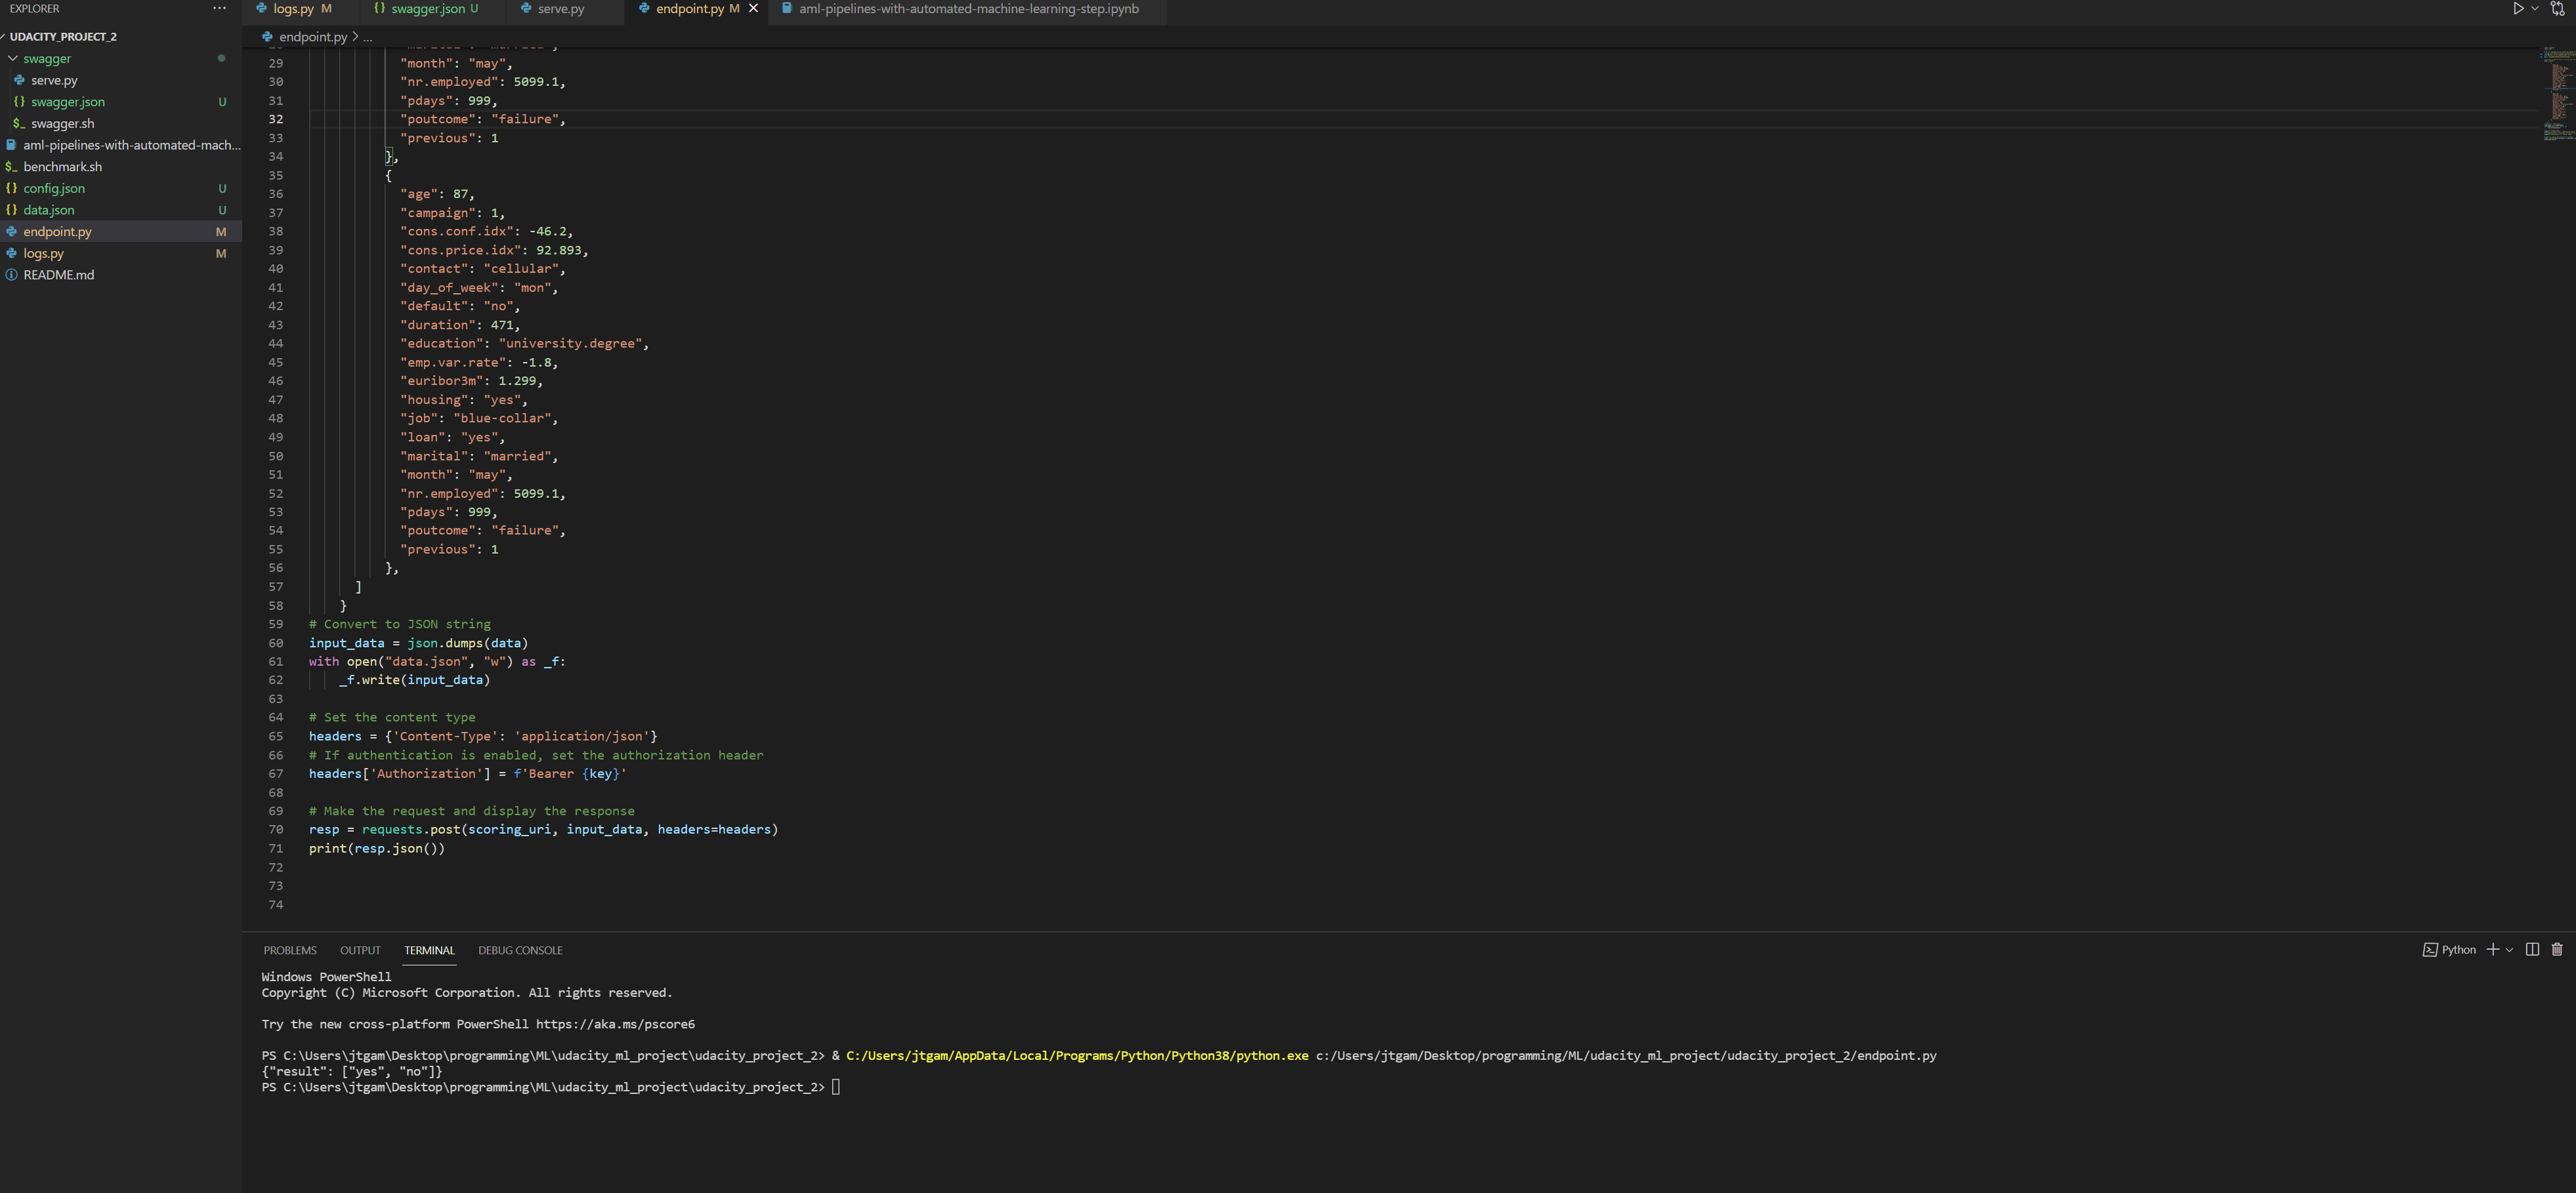Open the aka.ms/pscore6 PowerShell link
Viewport: 2576px width, 1193px height.
coord(614,1024)
